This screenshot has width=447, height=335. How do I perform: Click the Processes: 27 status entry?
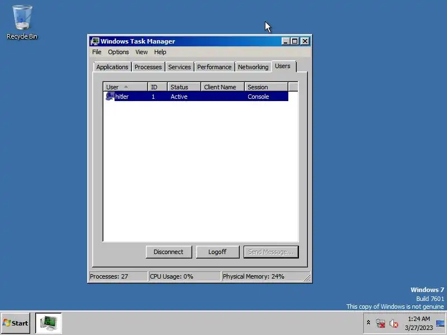[x=118, y=276]
